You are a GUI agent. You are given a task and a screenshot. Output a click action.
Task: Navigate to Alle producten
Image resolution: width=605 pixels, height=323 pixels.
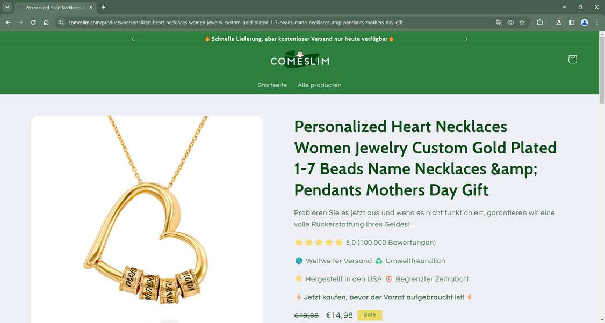319,85
